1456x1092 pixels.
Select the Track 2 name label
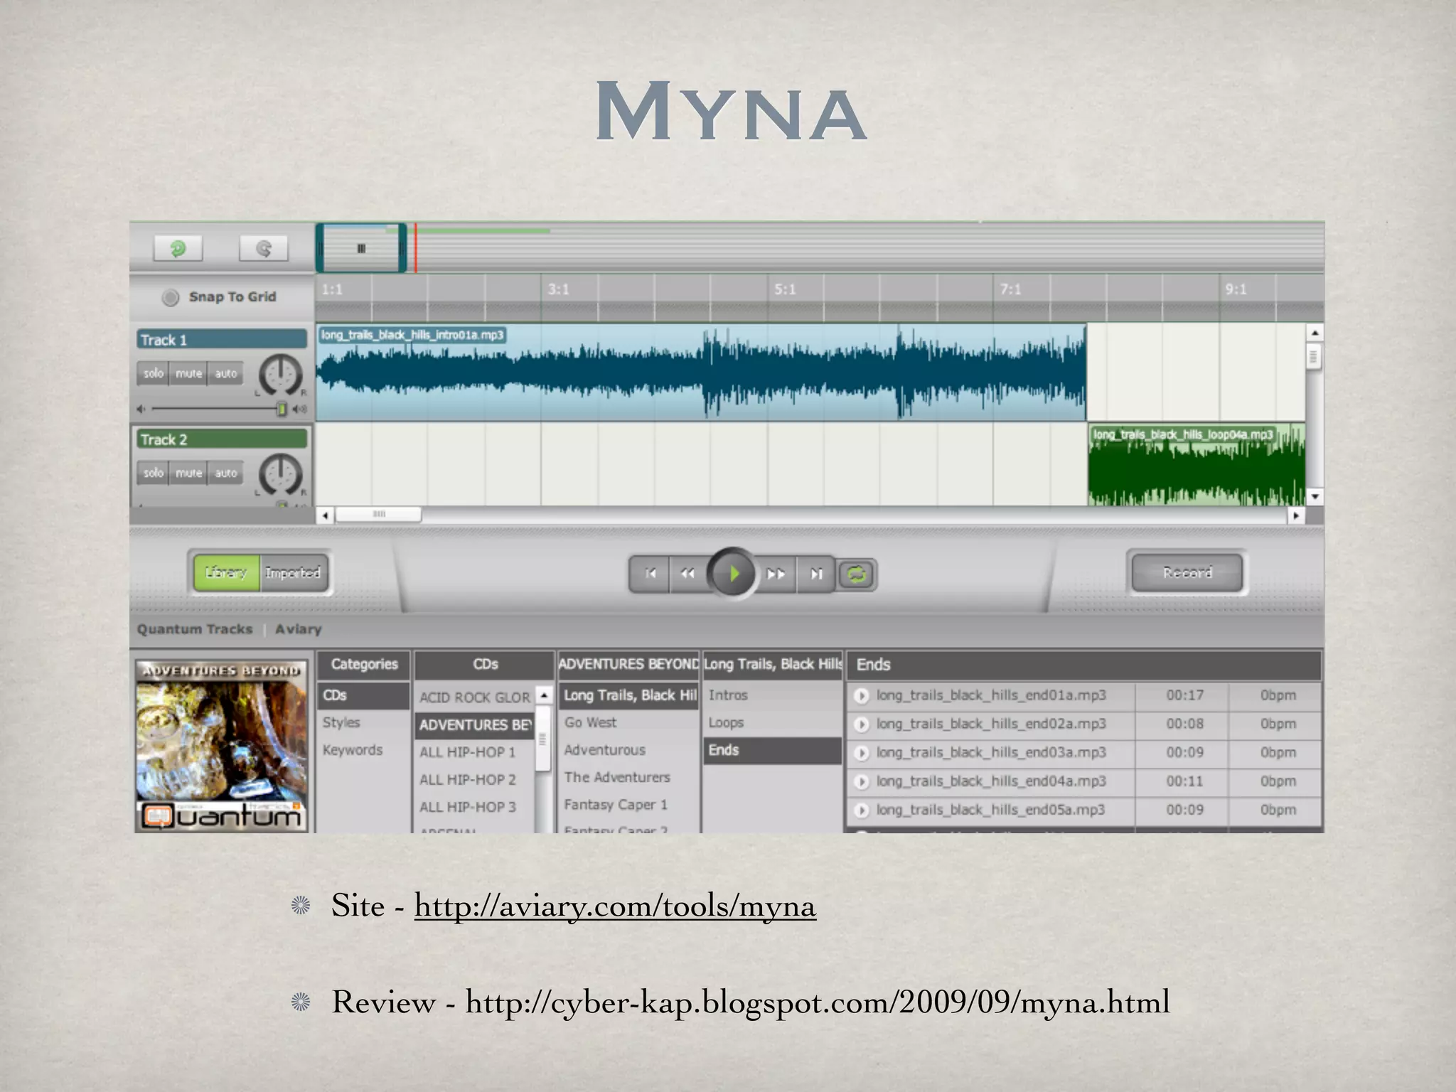[222, 439]
